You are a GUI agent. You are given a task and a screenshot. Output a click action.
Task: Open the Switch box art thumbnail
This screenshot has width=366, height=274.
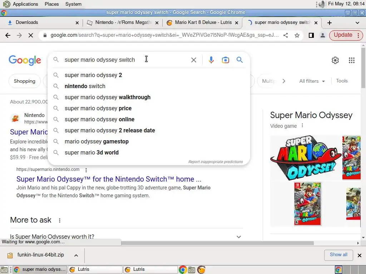point(307,204)
